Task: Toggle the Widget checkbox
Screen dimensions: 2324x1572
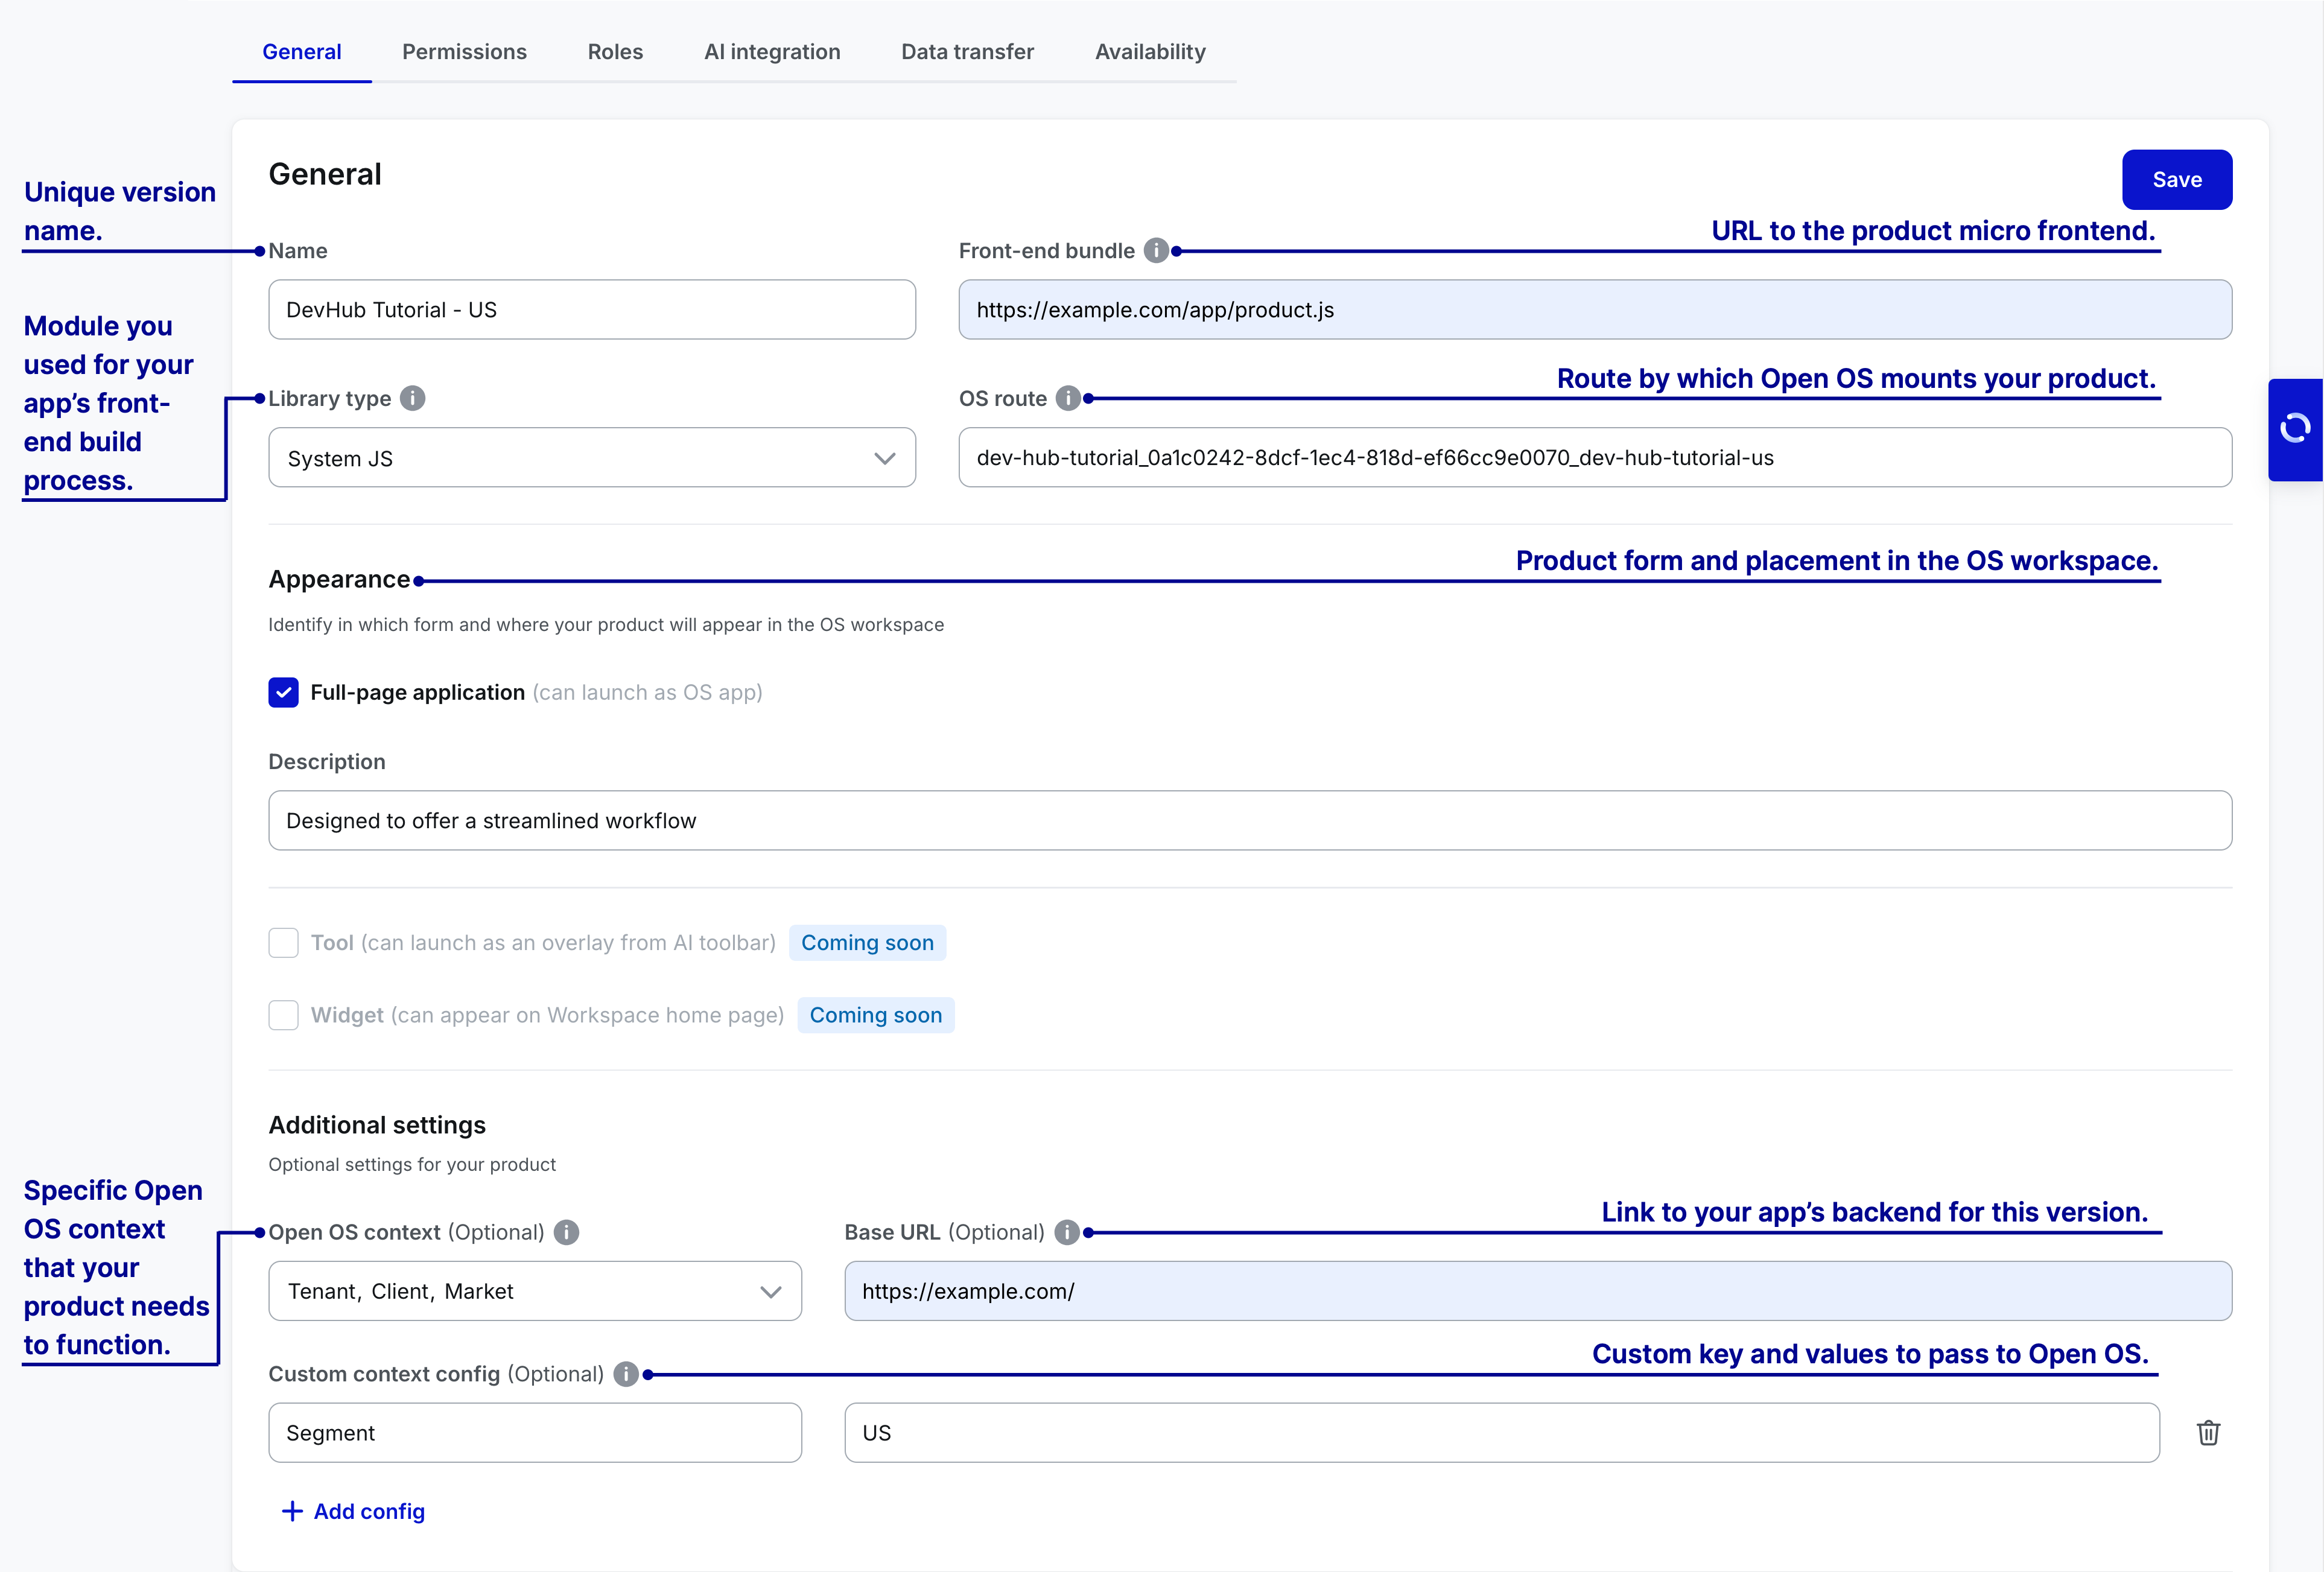Action: click(x=284, y=1015)
